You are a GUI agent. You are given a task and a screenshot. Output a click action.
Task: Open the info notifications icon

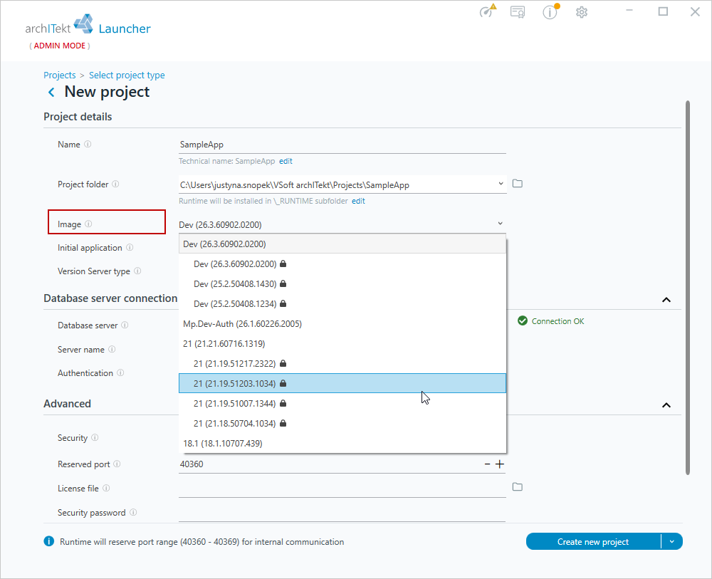pyautogui.click(x=550, y=11)
